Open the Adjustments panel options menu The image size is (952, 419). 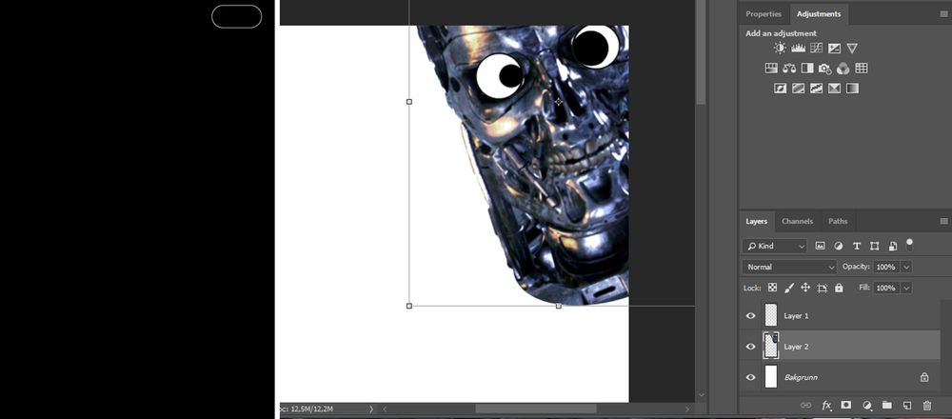pyautogui.click(x=943, y=13)
